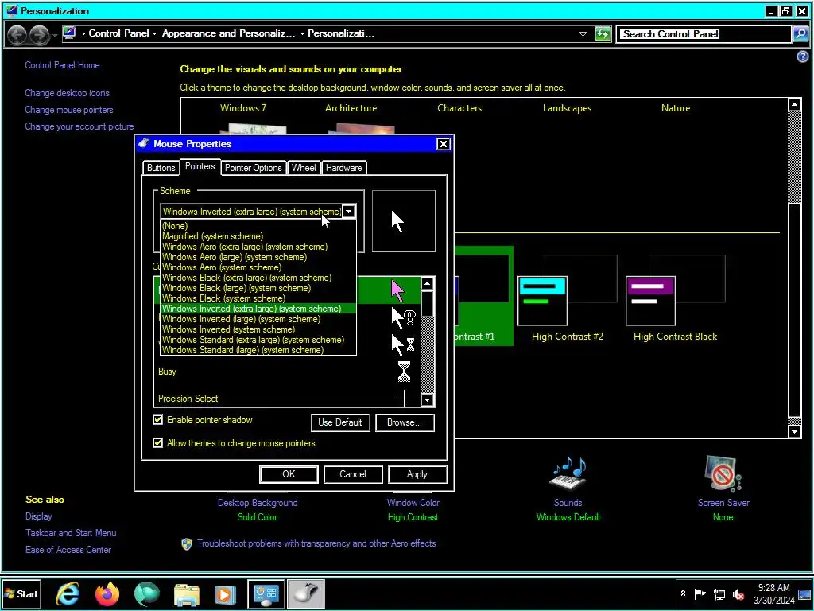
Task: Open the File Explorer taskbar icon
Action: [x=186, y=594]
